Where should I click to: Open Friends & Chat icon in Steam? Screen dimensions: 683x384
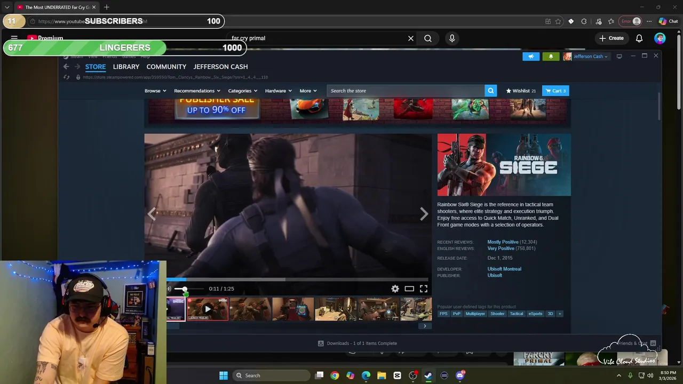point(653,343)
